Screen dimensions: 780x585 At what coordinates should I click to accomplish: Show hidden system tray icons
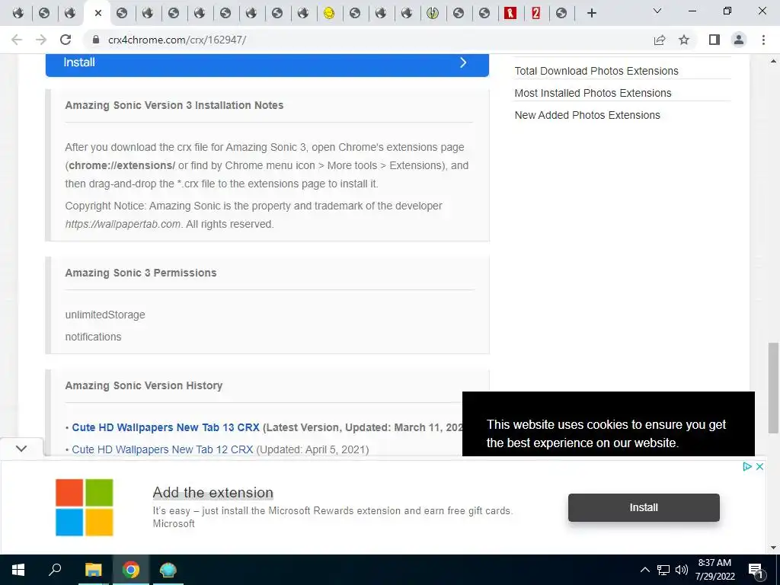644,570
